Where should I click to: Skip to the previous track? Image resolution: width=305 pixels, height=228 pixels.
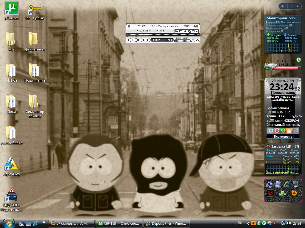(x=143, y=40)
